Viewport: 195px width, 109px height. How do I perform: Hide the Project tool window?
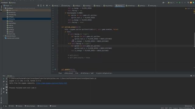click(x=49, y=5)
